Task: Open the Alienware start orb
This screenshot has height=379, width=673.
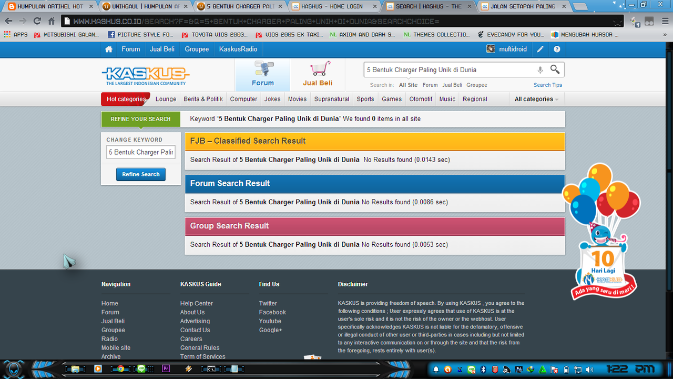Action: pos(15,368)
